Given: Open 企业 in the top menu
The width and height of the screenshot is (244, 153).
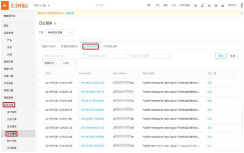Looking at the screenshot, I should tap(173, 5).
